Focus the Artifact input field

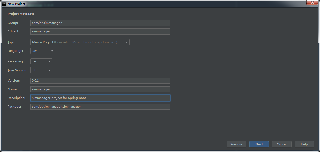pos(100,31)
